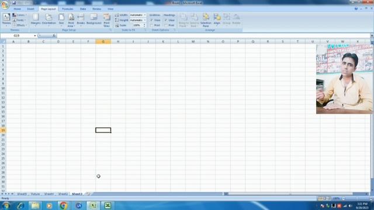Open the Breaks menu
The image size is (374, 210).
coord(81,20)
